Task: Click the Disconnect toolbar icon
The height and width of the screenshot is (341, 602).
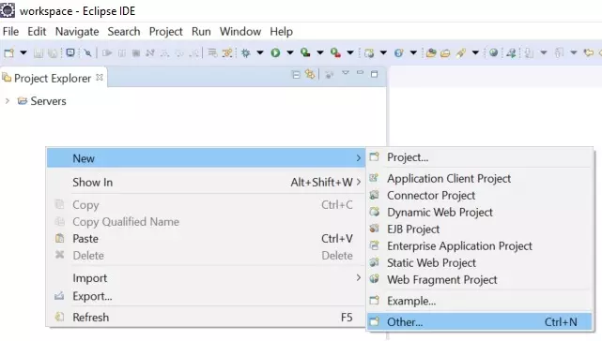Action: [x=150, y=52]
